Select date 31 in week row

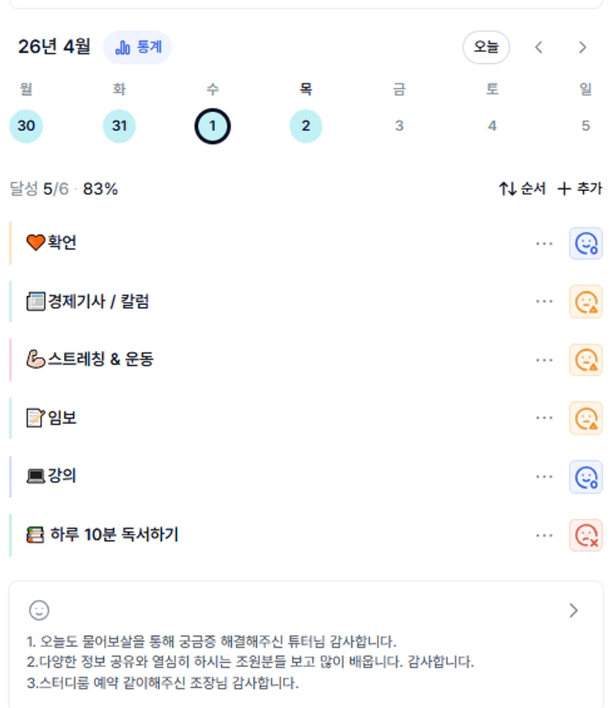(x=119, y=126)
